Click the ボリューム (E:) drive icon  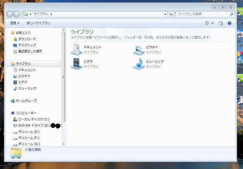point(15,132)
